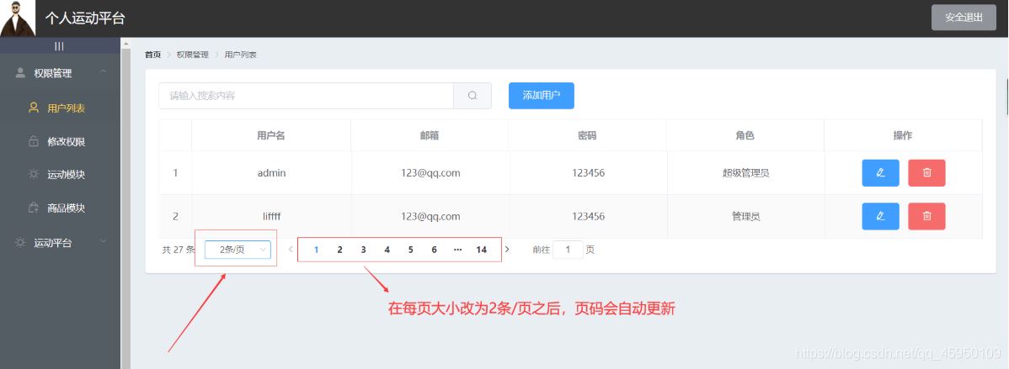Click the 商品模块 bag icon
1009x369 pixels.
point(34,208)
